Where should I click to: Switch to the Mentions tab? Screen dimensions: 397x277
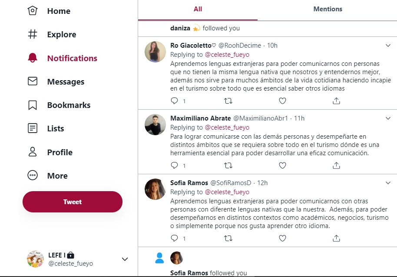point(328,9)
